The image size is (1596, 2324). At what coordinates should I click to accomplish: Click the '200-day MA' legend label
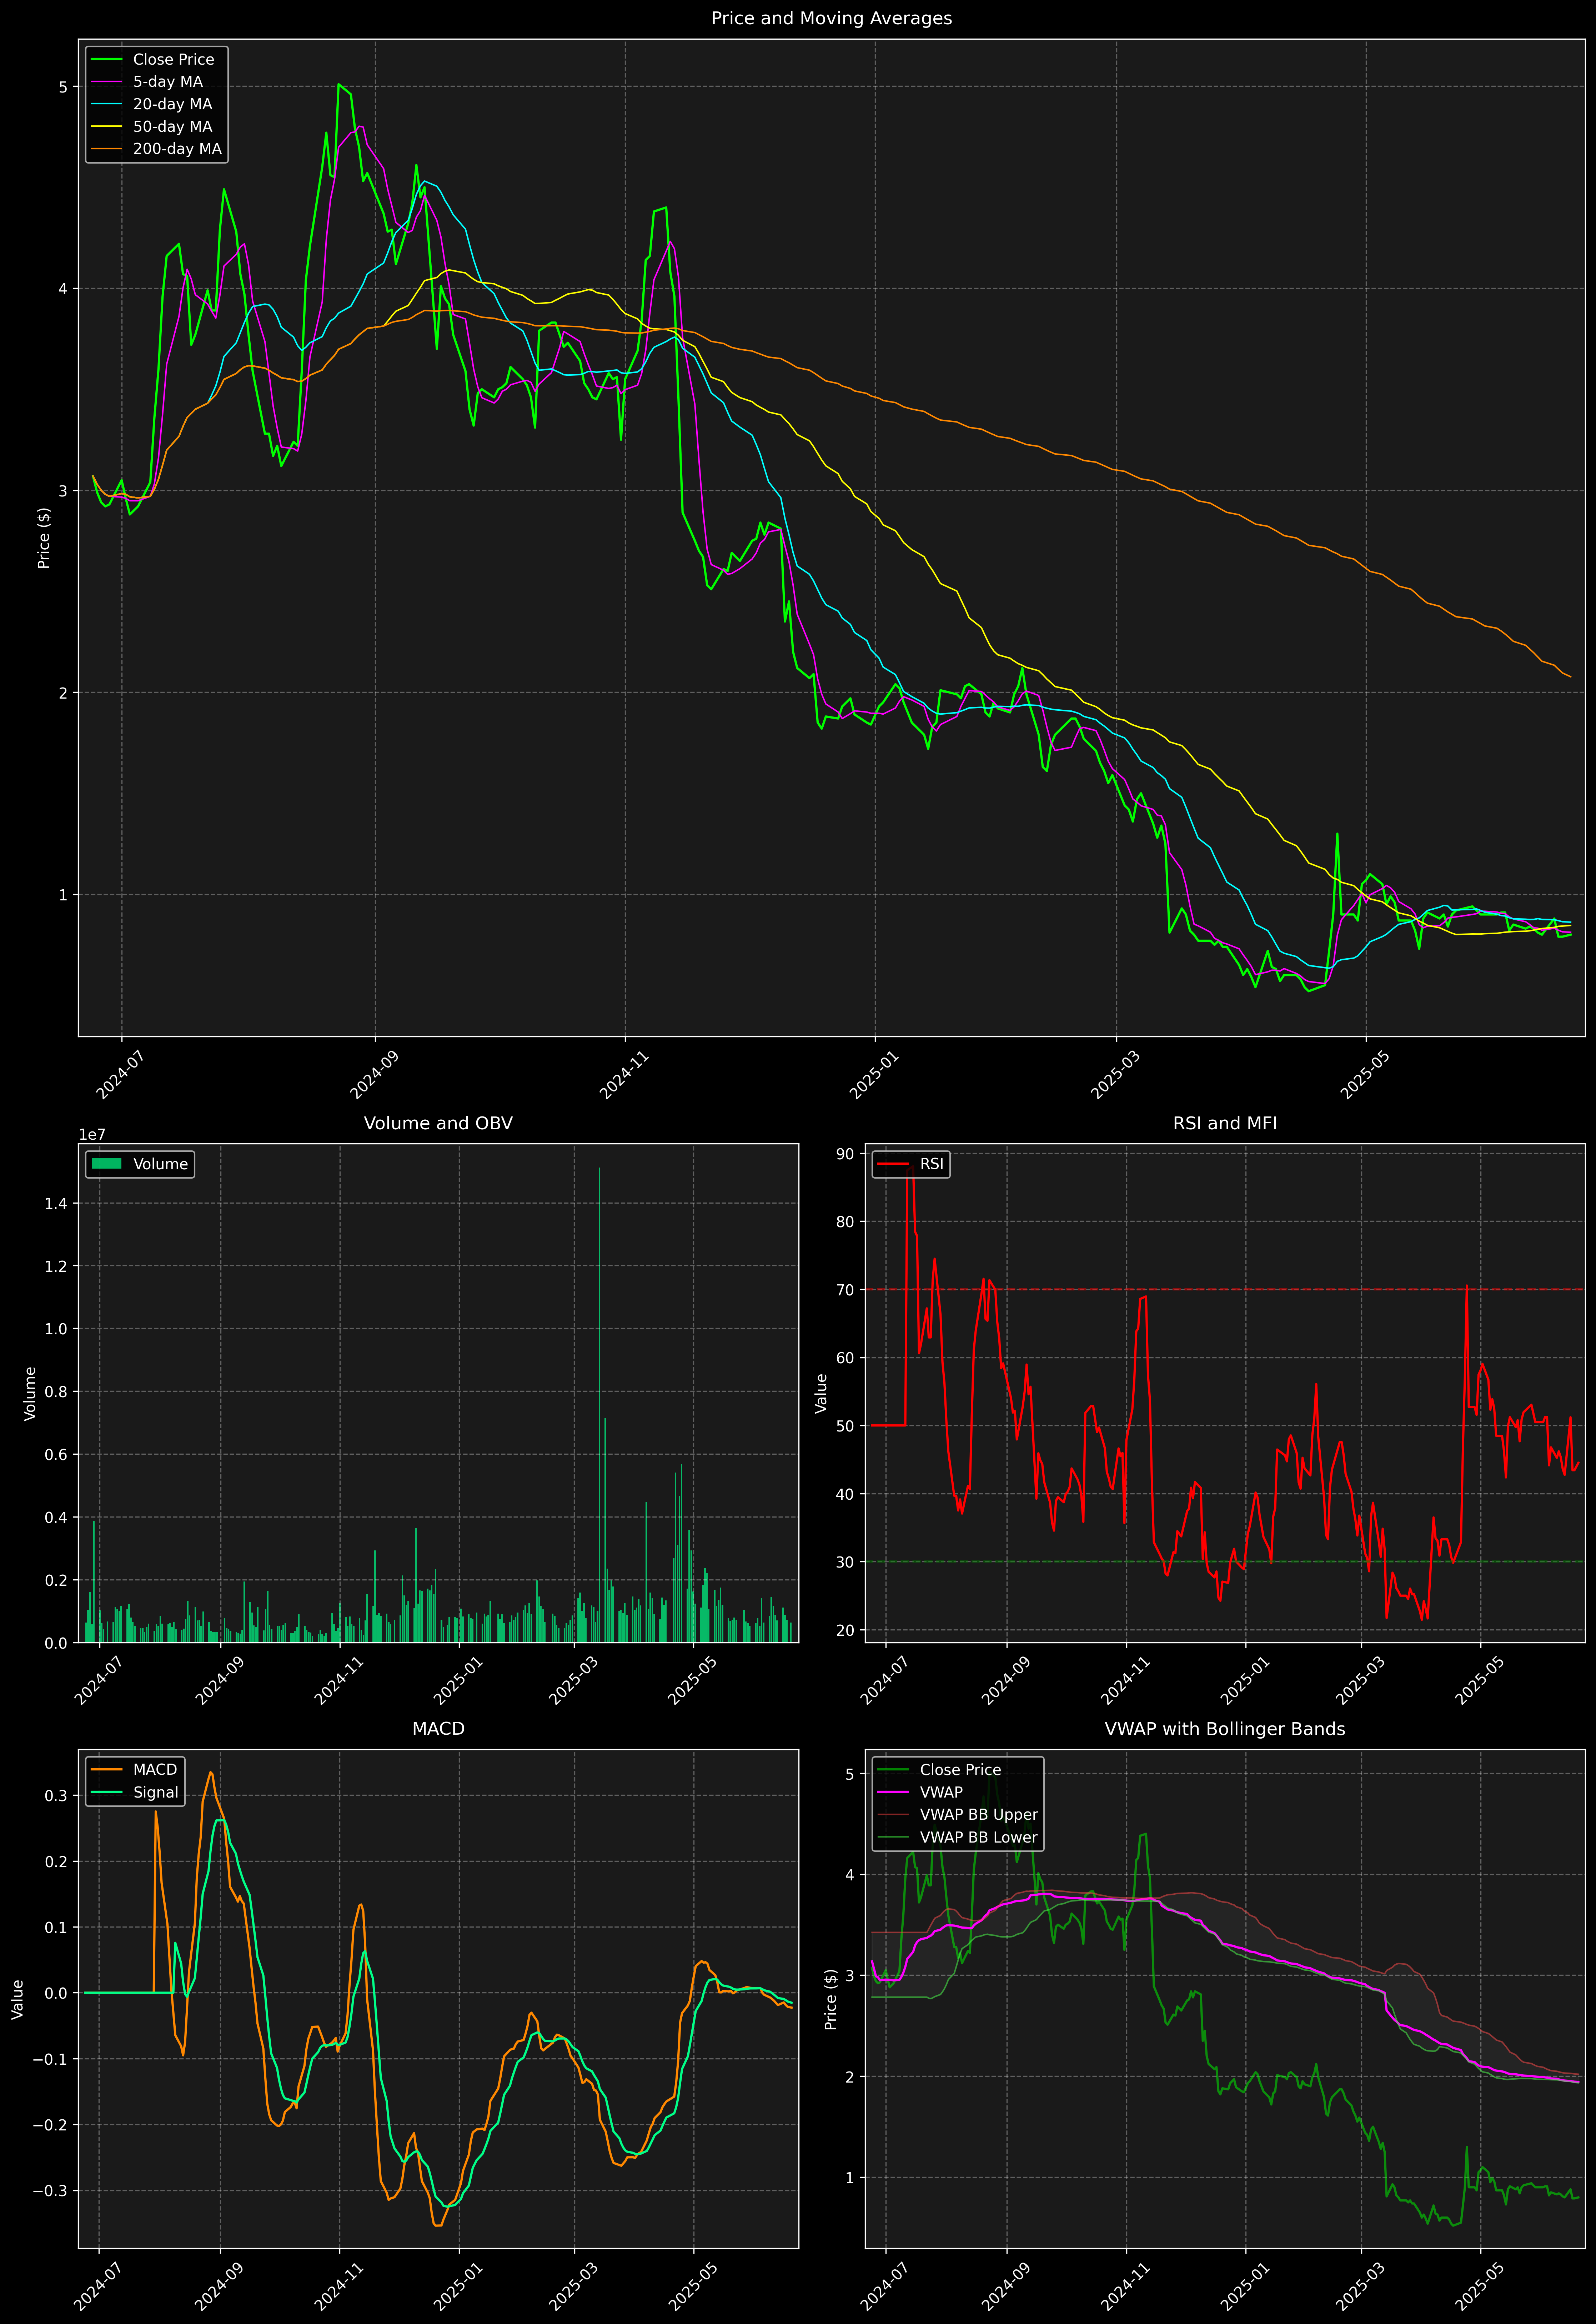pyautogui.click(x=177, y=149)
